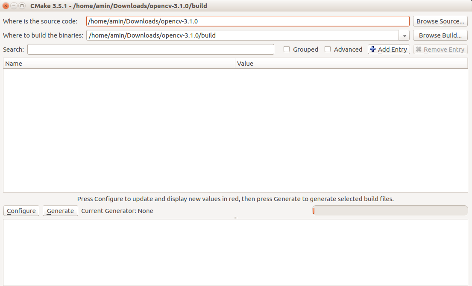Click the Remove Entry button
Screen dimensions: 472x286
tap(440, 50)
